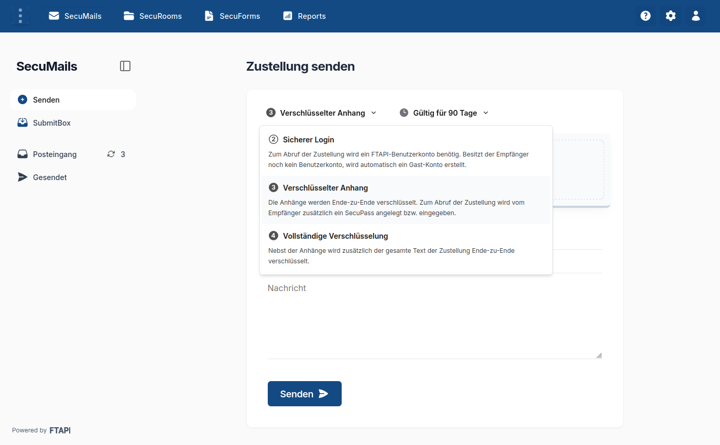This screenshot has width=720, height=445.
Task: Open the user profile icon
Action: click(696, 16)
